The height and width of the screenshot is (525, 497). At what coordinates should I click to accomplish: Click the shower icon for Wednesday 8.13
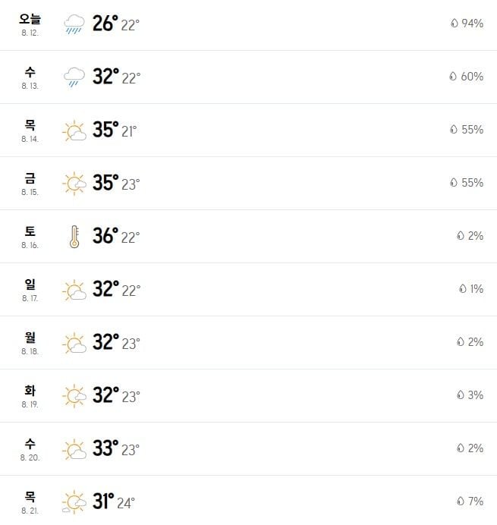pos(74,77)
